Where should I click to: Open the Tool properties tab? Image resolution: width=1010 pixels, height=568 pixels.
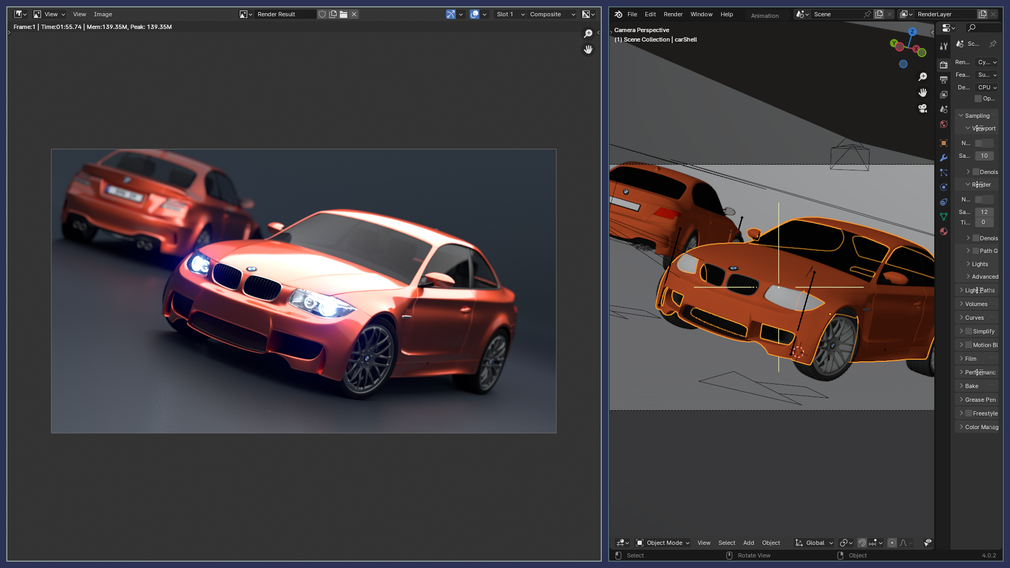coord(944,46)
